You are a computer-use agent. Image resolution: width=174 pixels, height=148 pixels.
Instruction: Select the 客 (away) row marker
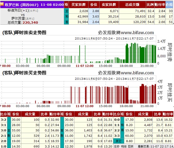click(x=67, y=22)
